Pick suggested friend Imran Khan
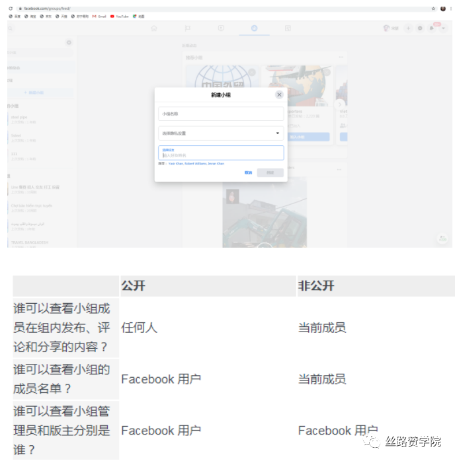 216,164
